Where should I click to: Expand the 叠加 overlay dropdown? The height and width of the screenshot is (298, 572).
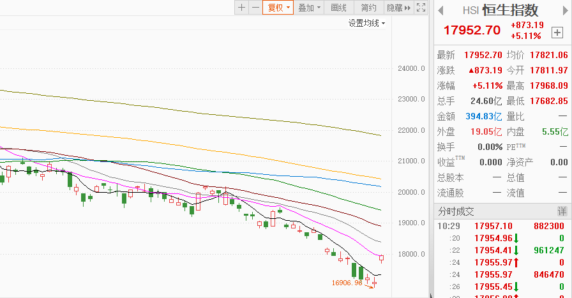point(310,8)
